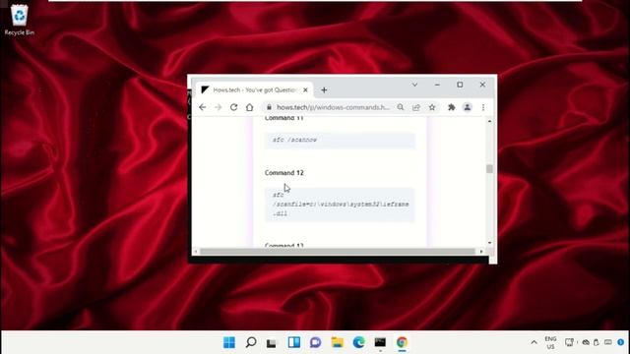Click the Chrome taskbar icon
The height and width of the screenshot is (354, 630).
point(402,342)
